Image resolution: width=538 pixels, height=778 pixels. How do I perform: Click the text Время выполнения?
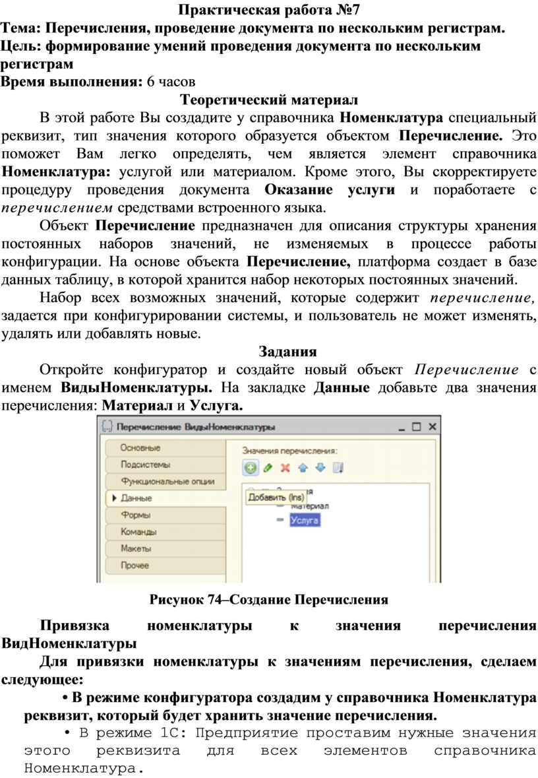(x=71, y=82)
